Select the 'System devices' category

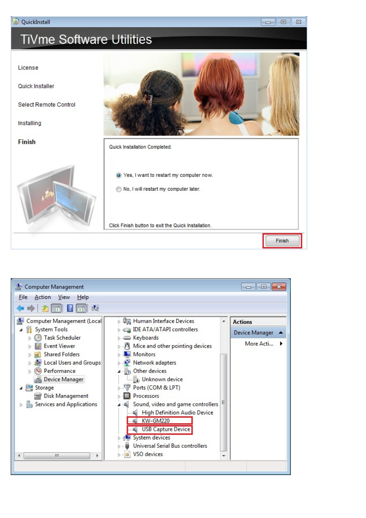pyautogui.click(x=152, y=437)
